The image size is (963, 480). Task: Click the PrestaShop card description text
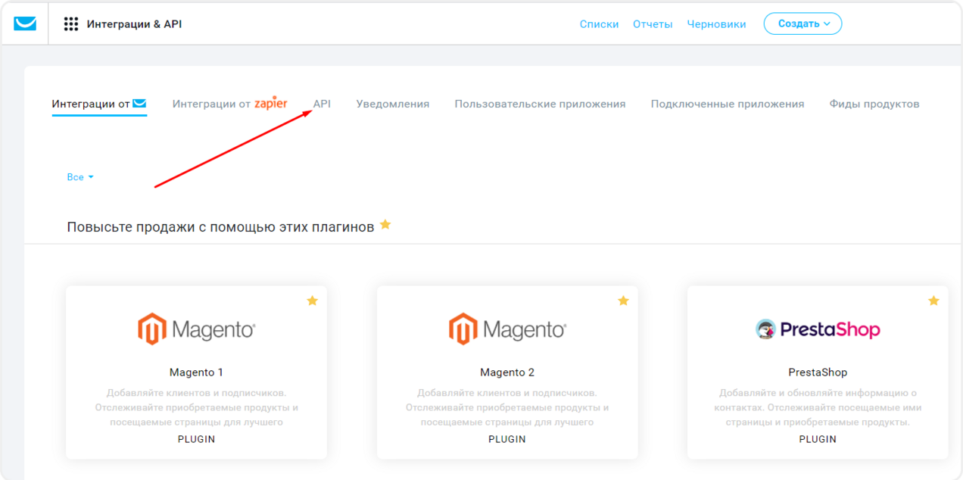tap(818, 407)
